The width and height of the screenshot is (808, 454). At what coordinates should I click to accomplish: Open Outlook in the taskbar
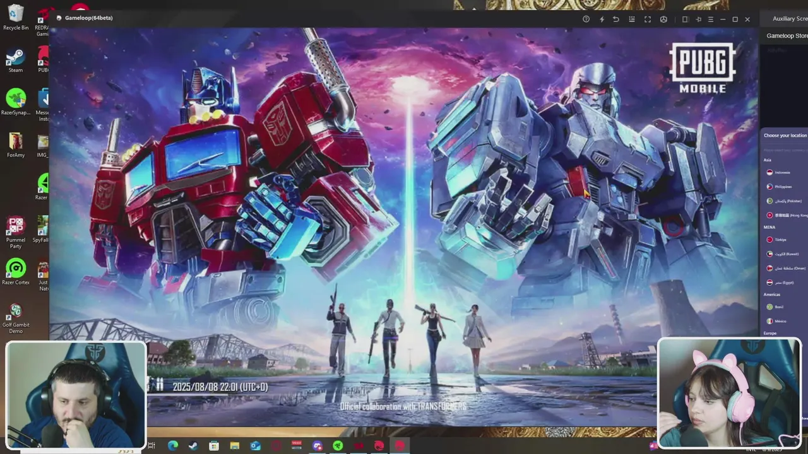tap(255, 446)
